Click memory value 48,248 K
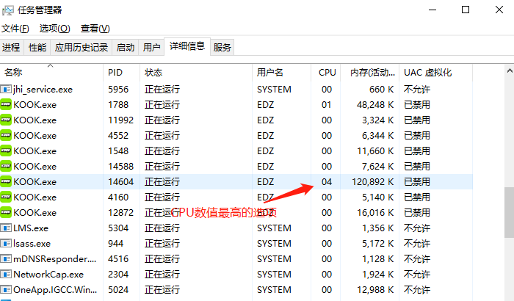514x301 pixels. click(375, 105)
